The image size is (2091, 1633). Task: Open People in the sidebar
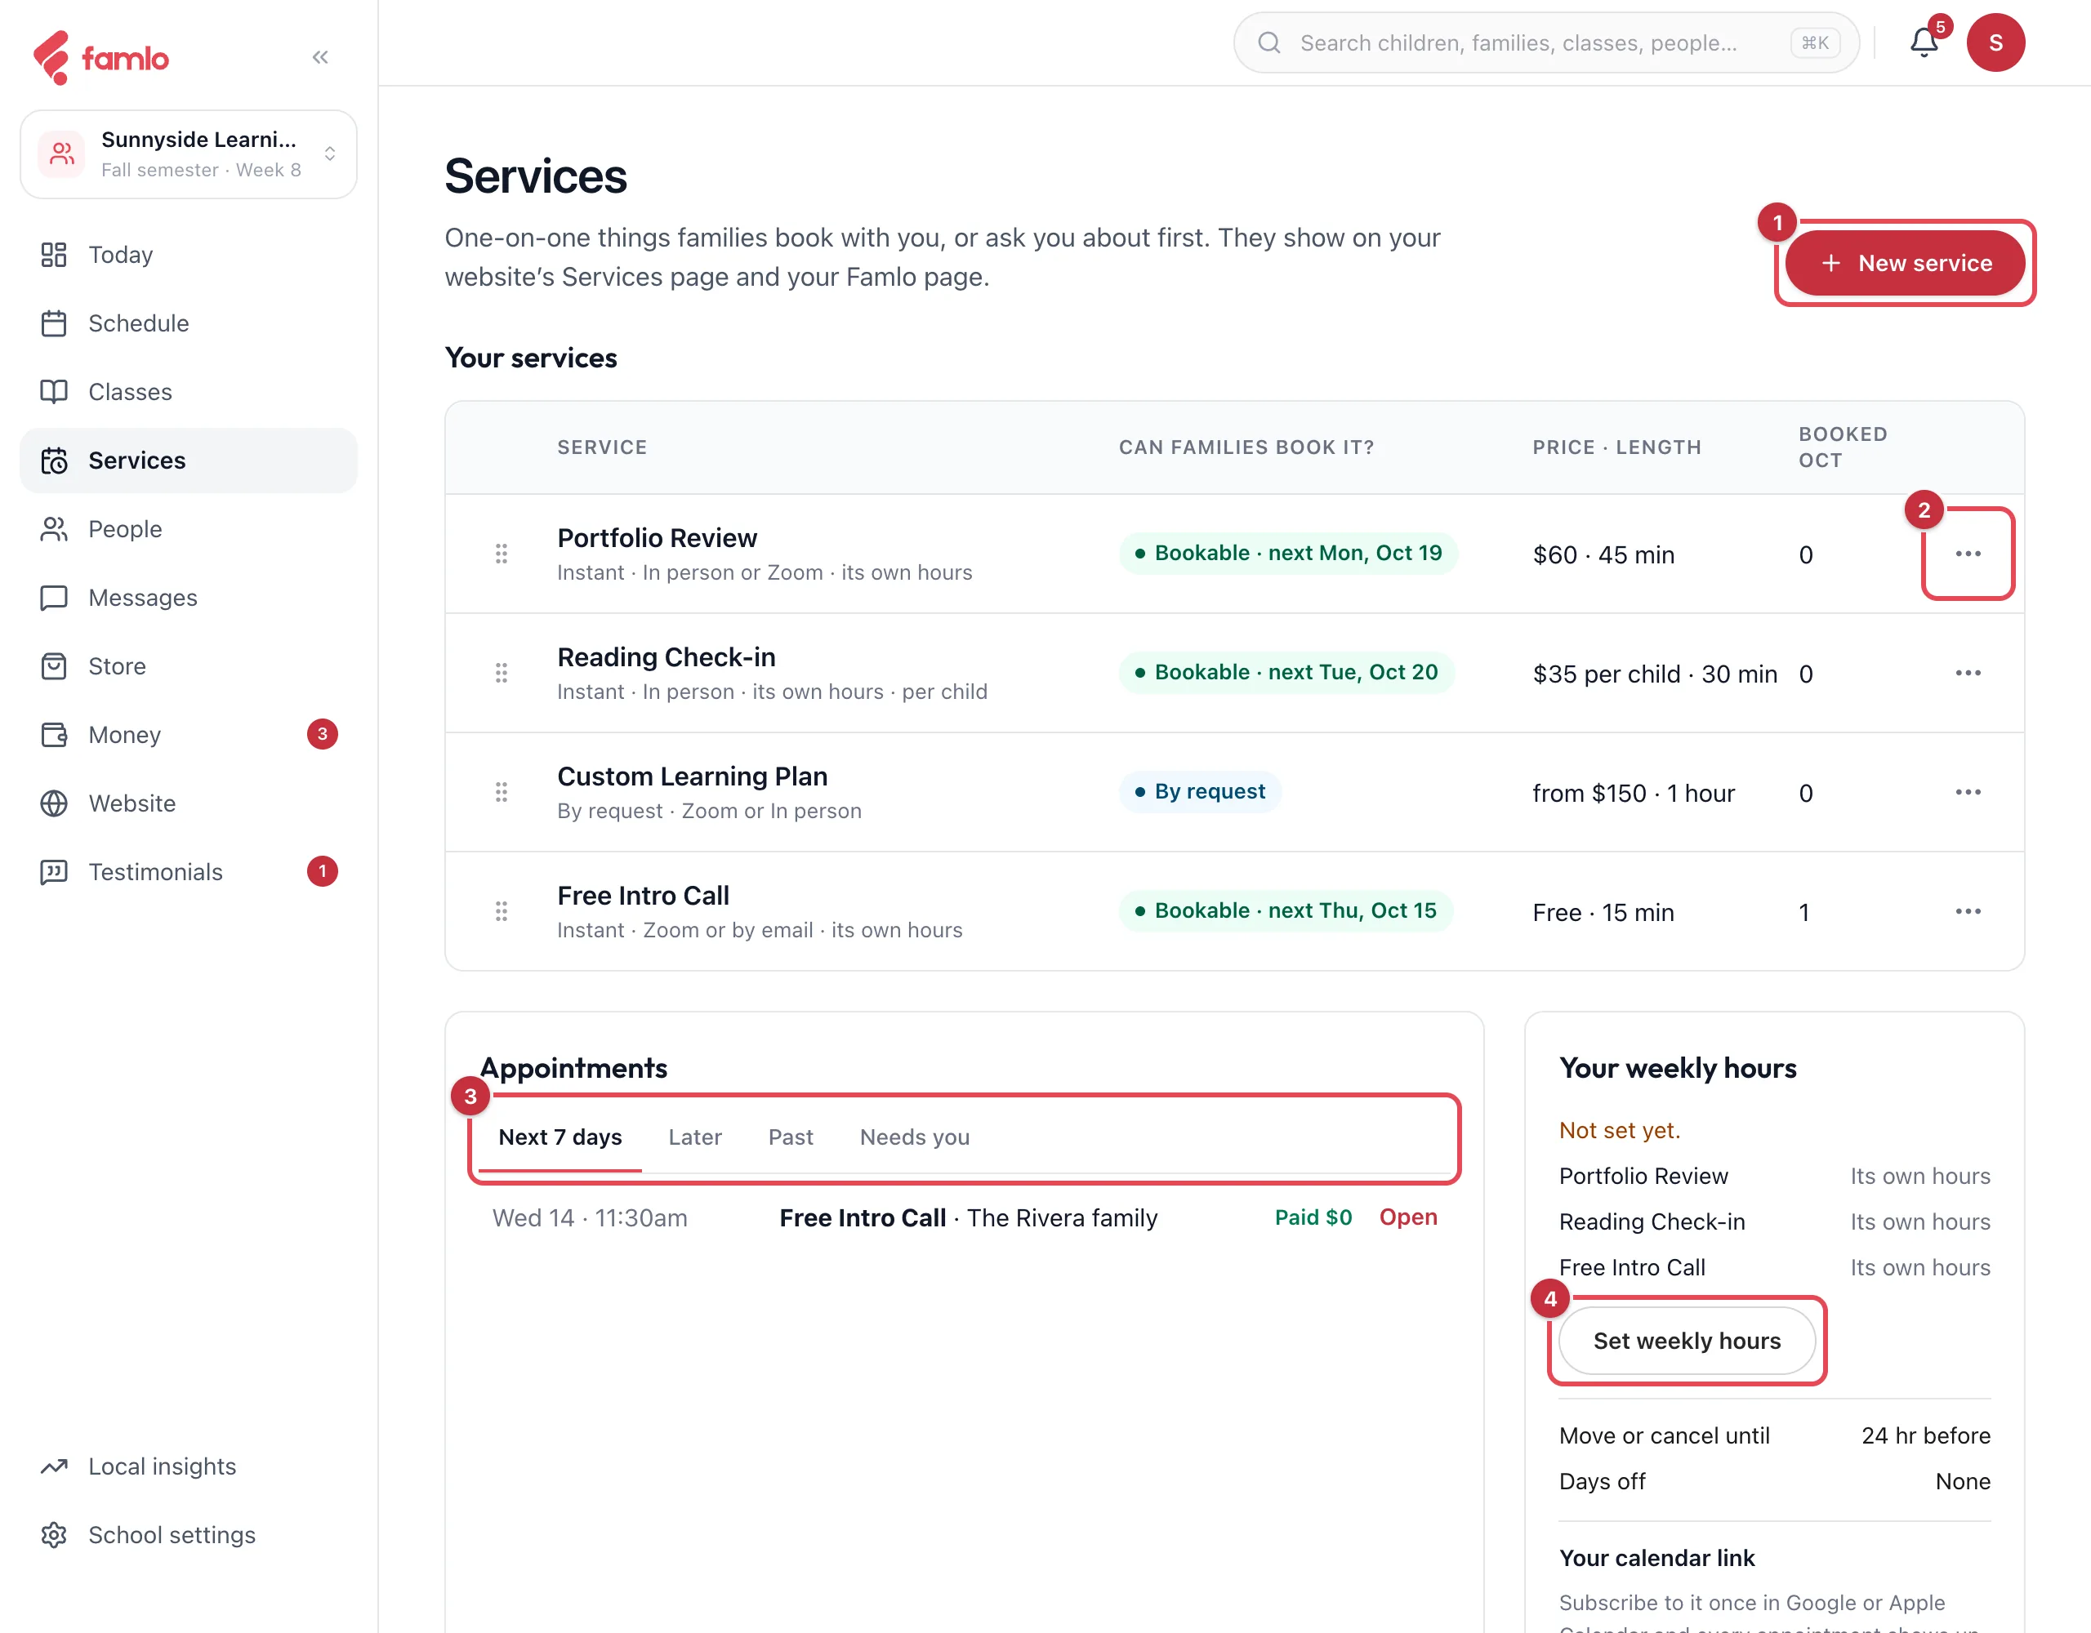tap(189, 529)
